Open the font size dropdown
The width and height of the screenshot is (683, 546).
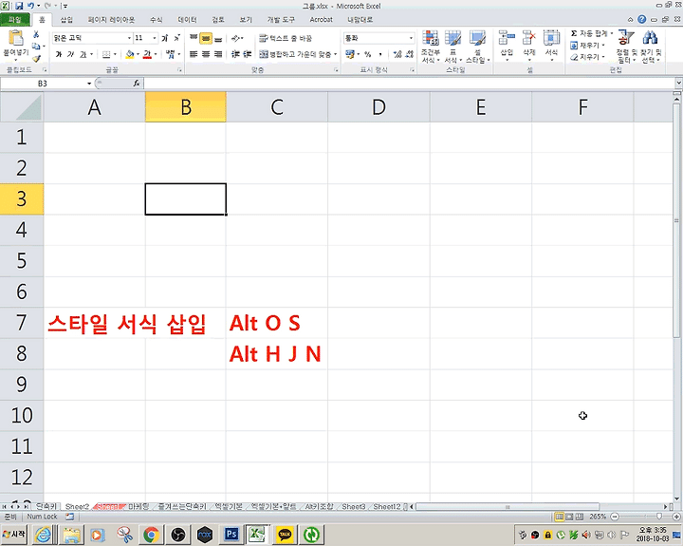click(155, 38)
